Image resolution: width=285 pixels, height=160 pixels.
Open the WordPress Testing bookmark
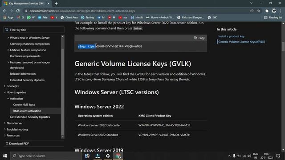[87, 17]
